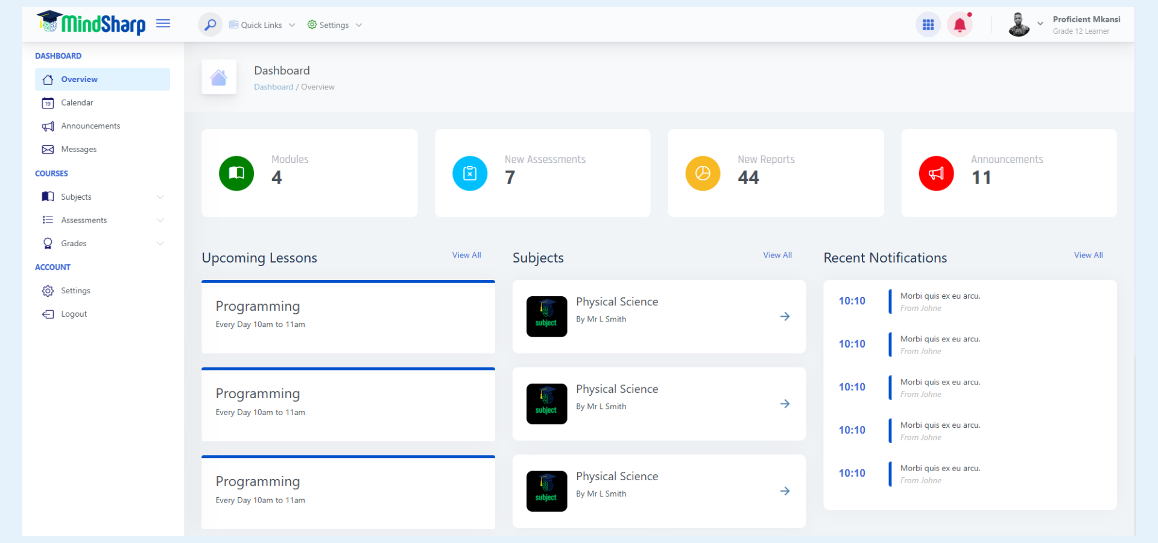1158x543 pixels.
Task: Click View All for Upcoming Lessons
Action: coord(466,255)
